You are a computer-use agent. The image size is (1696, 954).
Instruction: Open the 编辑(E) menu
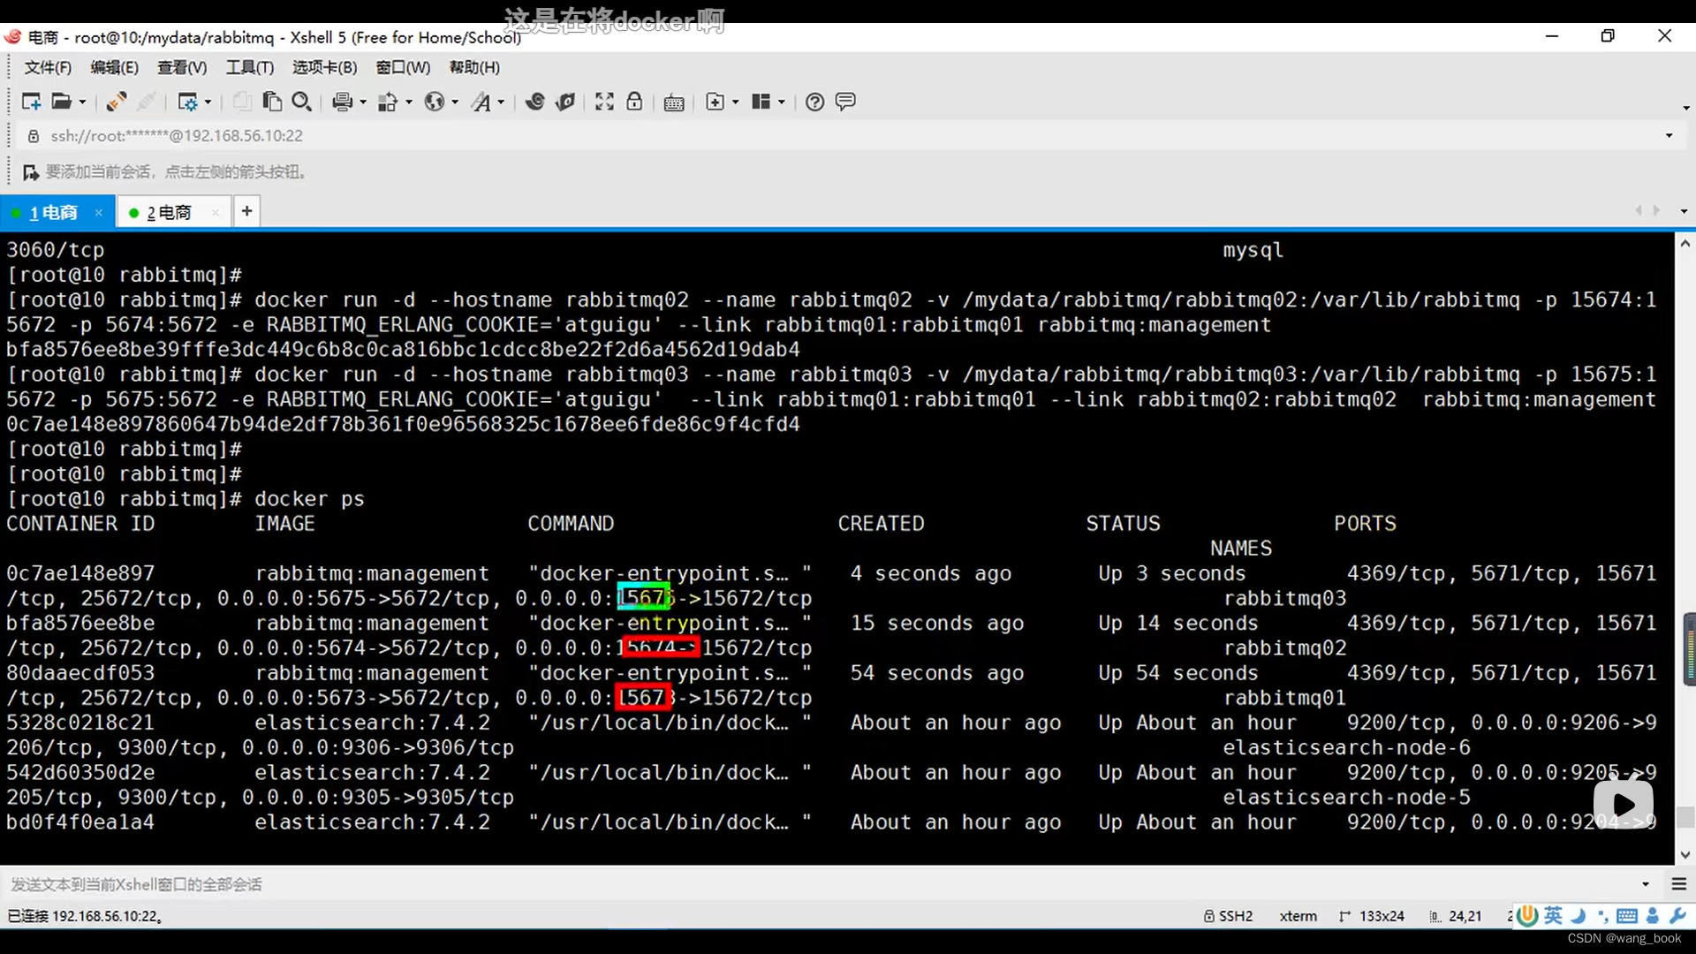pos(115,67)
